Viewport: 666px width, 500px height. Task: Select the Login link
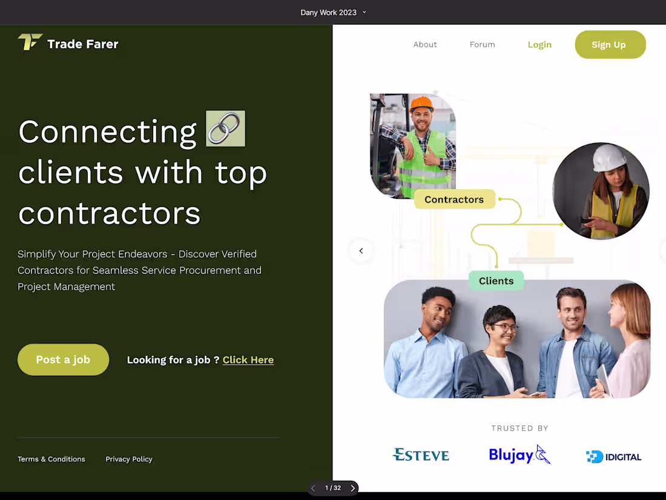[539, 44]
